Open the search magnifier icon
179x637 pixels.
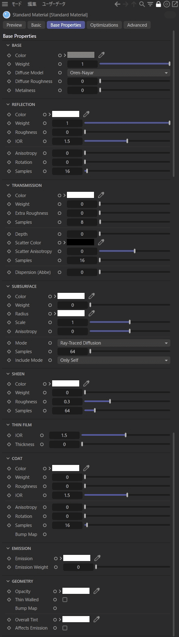pyautogui.click(x=142, y=5)
